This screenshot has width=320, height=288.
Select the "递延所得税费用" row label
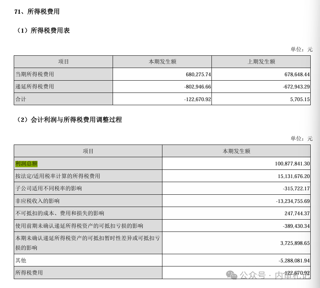(x=35, y=87)
